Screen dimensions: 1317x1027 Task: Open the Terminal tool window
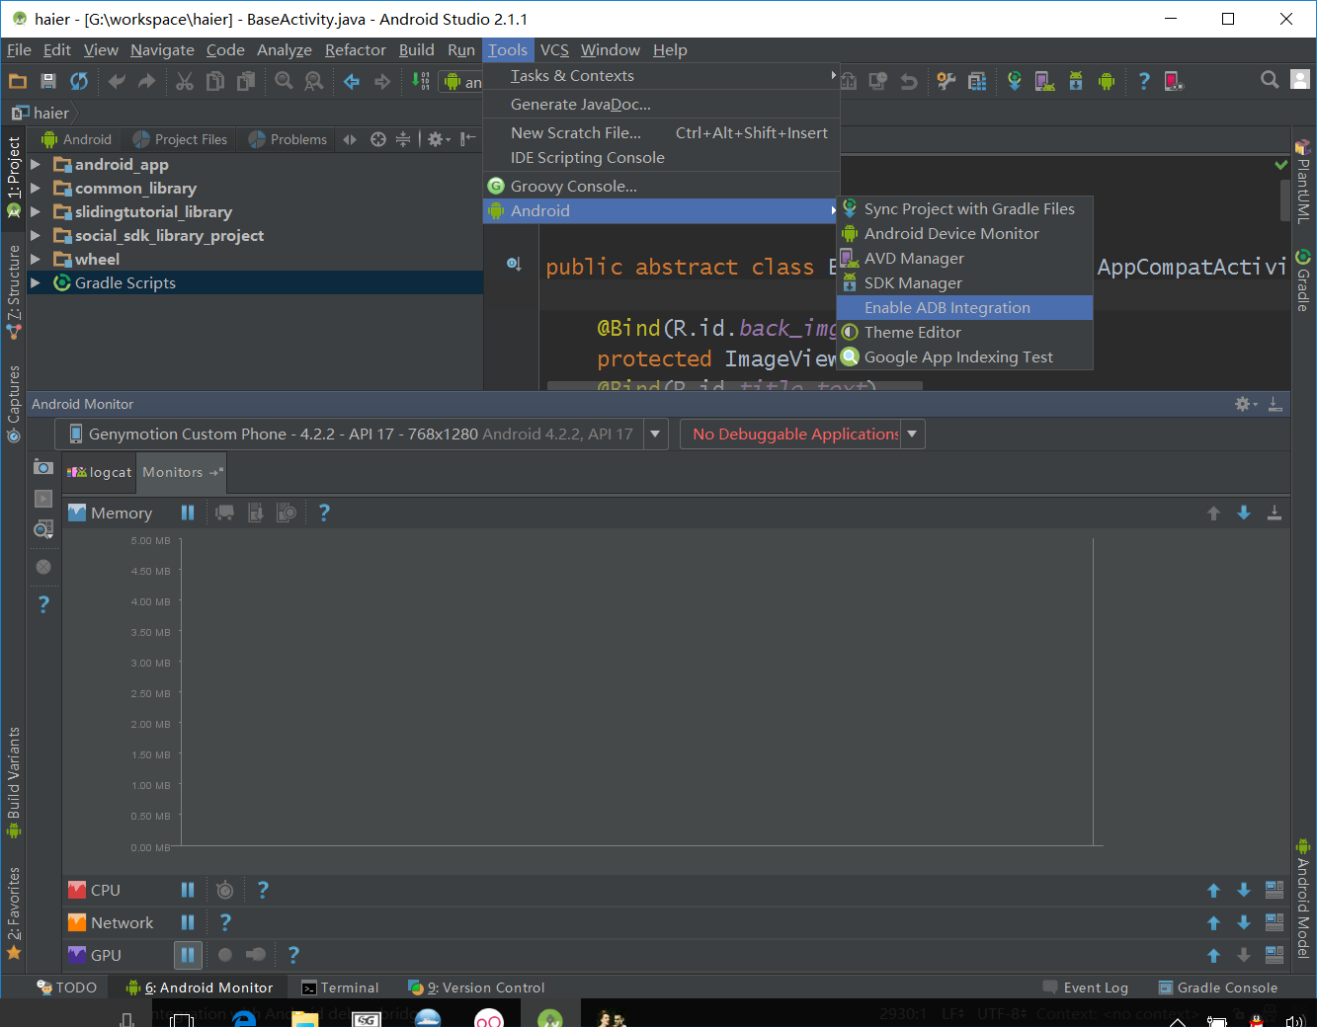tap(340, 987)
